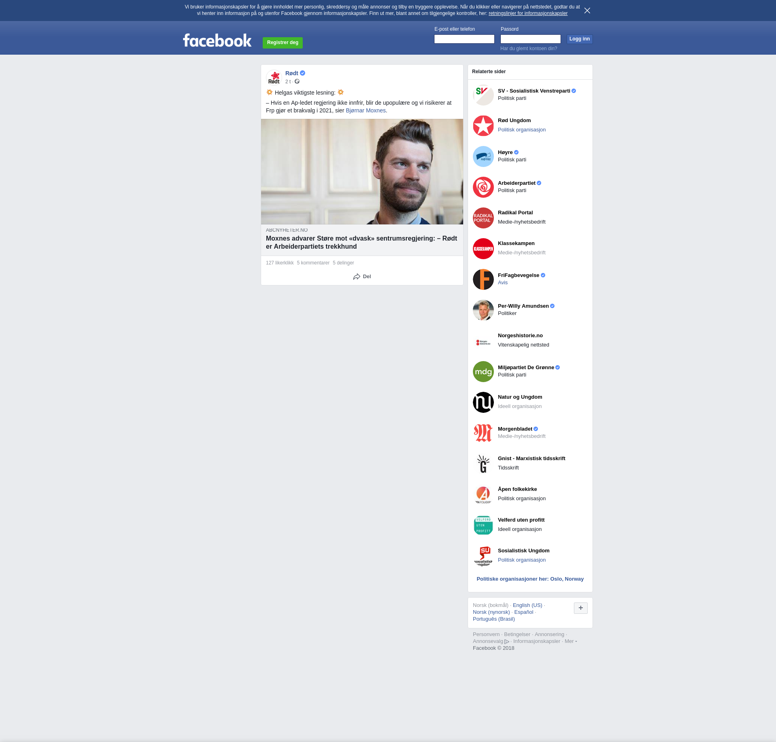The height and width of the screenshot is (742, 776).
Task: Open ABCNYHETER.NO source label
Action: point(287,230)
